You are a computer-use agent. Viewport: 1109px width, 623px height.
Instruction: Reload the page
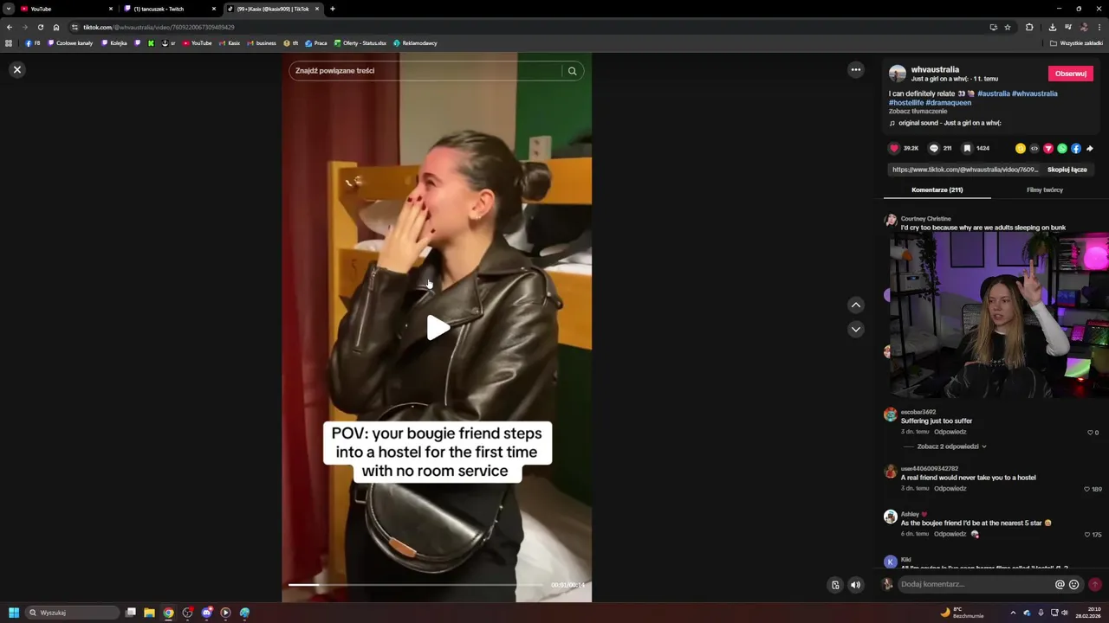(x=41, y=27)
